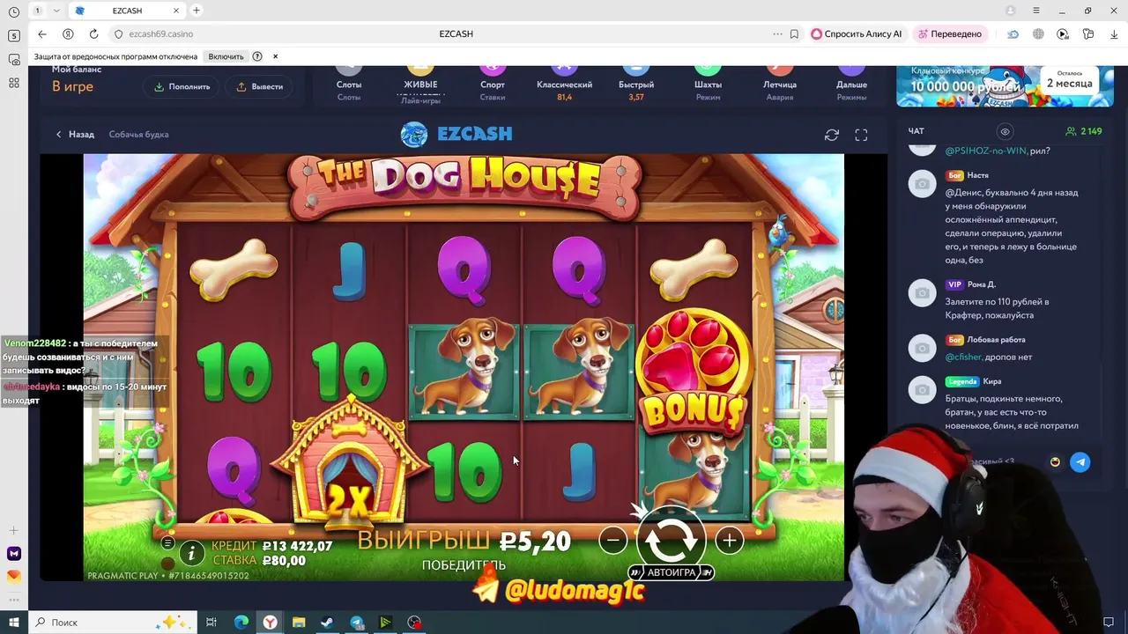Image resolution: width=1128 pixels, height=634 pixels.
Task: Click Спросить Алису AI button
Action: pyautogui.click(x=857, y=33)
